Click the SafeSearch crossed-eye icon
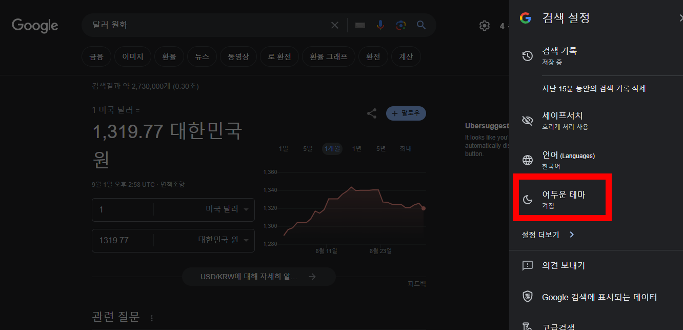This screenshot has height=330, width=683. point(527,121)
